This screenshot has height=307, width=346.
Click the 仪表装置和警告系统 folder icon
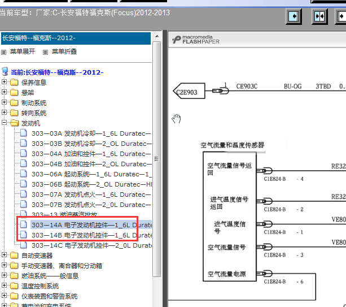pos(14,296)
